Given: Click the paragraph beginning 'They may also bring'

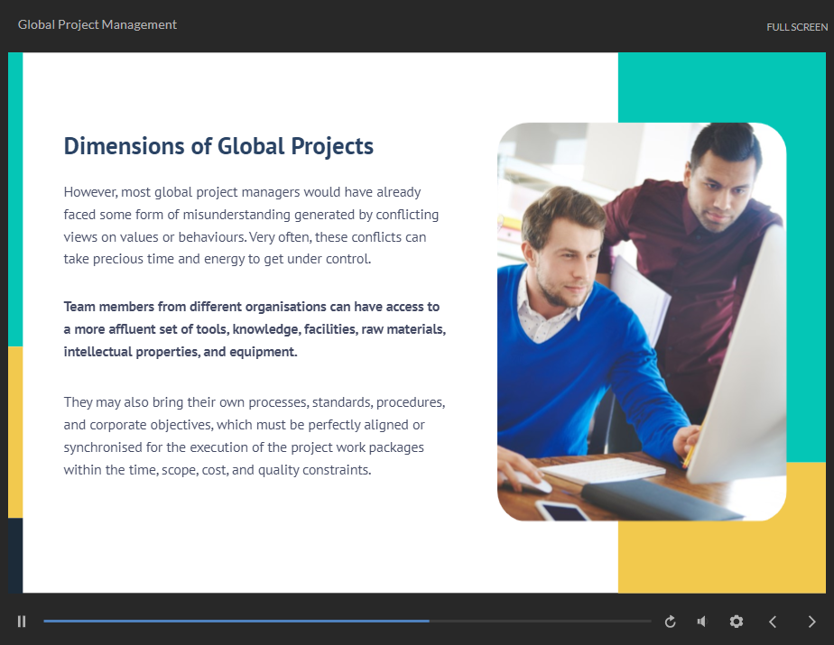Looking at the screenshot, I should (254, 435).
